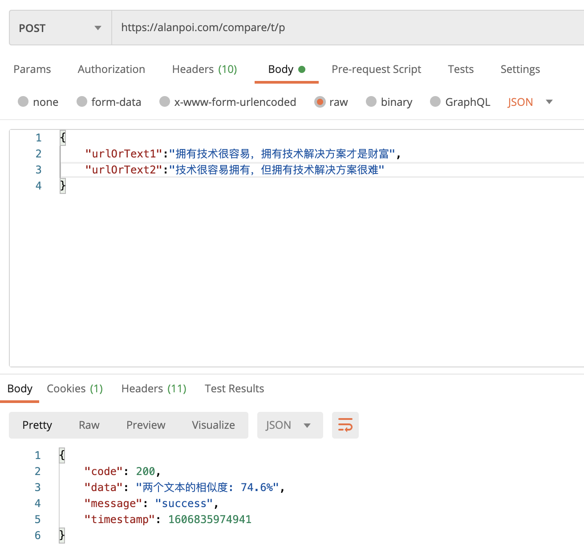This screenshot has width=584, height=556.
Task: Click the "code": 200 response line
Action: tap(122, 471)
